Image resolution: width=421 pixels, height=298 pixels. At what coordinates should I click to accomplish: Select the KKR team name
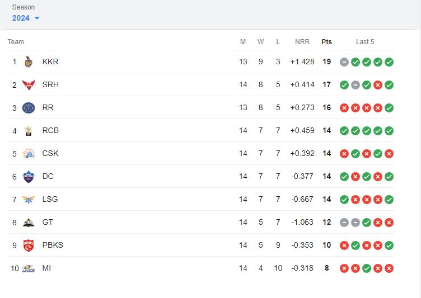coord(50,62)
